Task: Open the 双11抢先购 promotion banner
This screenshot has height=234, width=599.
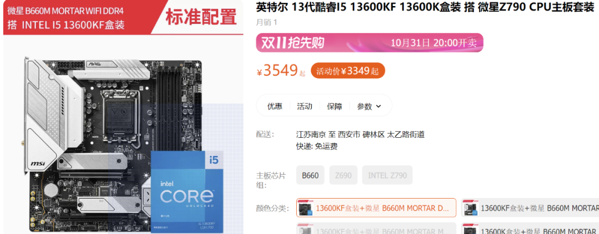Action: (x=369, y=43)
